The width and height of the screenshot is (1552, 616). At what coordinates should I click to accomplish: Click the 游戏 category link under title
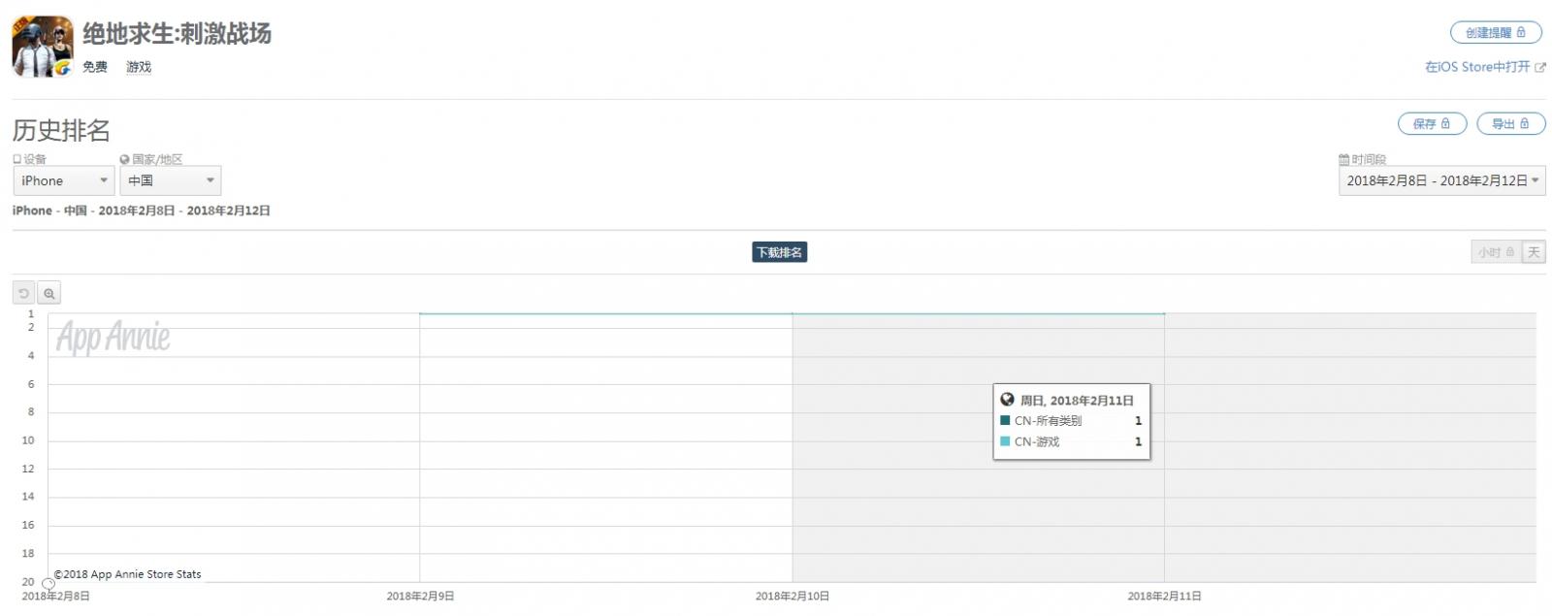[139, 67]
